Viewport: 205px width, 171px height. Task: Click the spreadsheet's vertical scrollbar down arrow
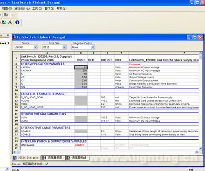pos(200,148)
